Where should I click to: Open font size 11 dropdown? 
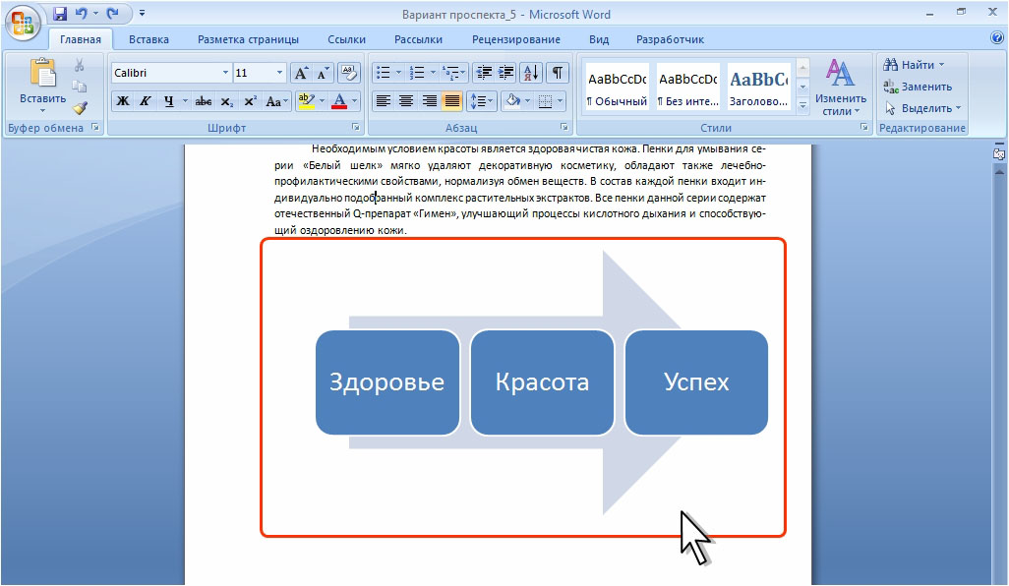(279, 73)
